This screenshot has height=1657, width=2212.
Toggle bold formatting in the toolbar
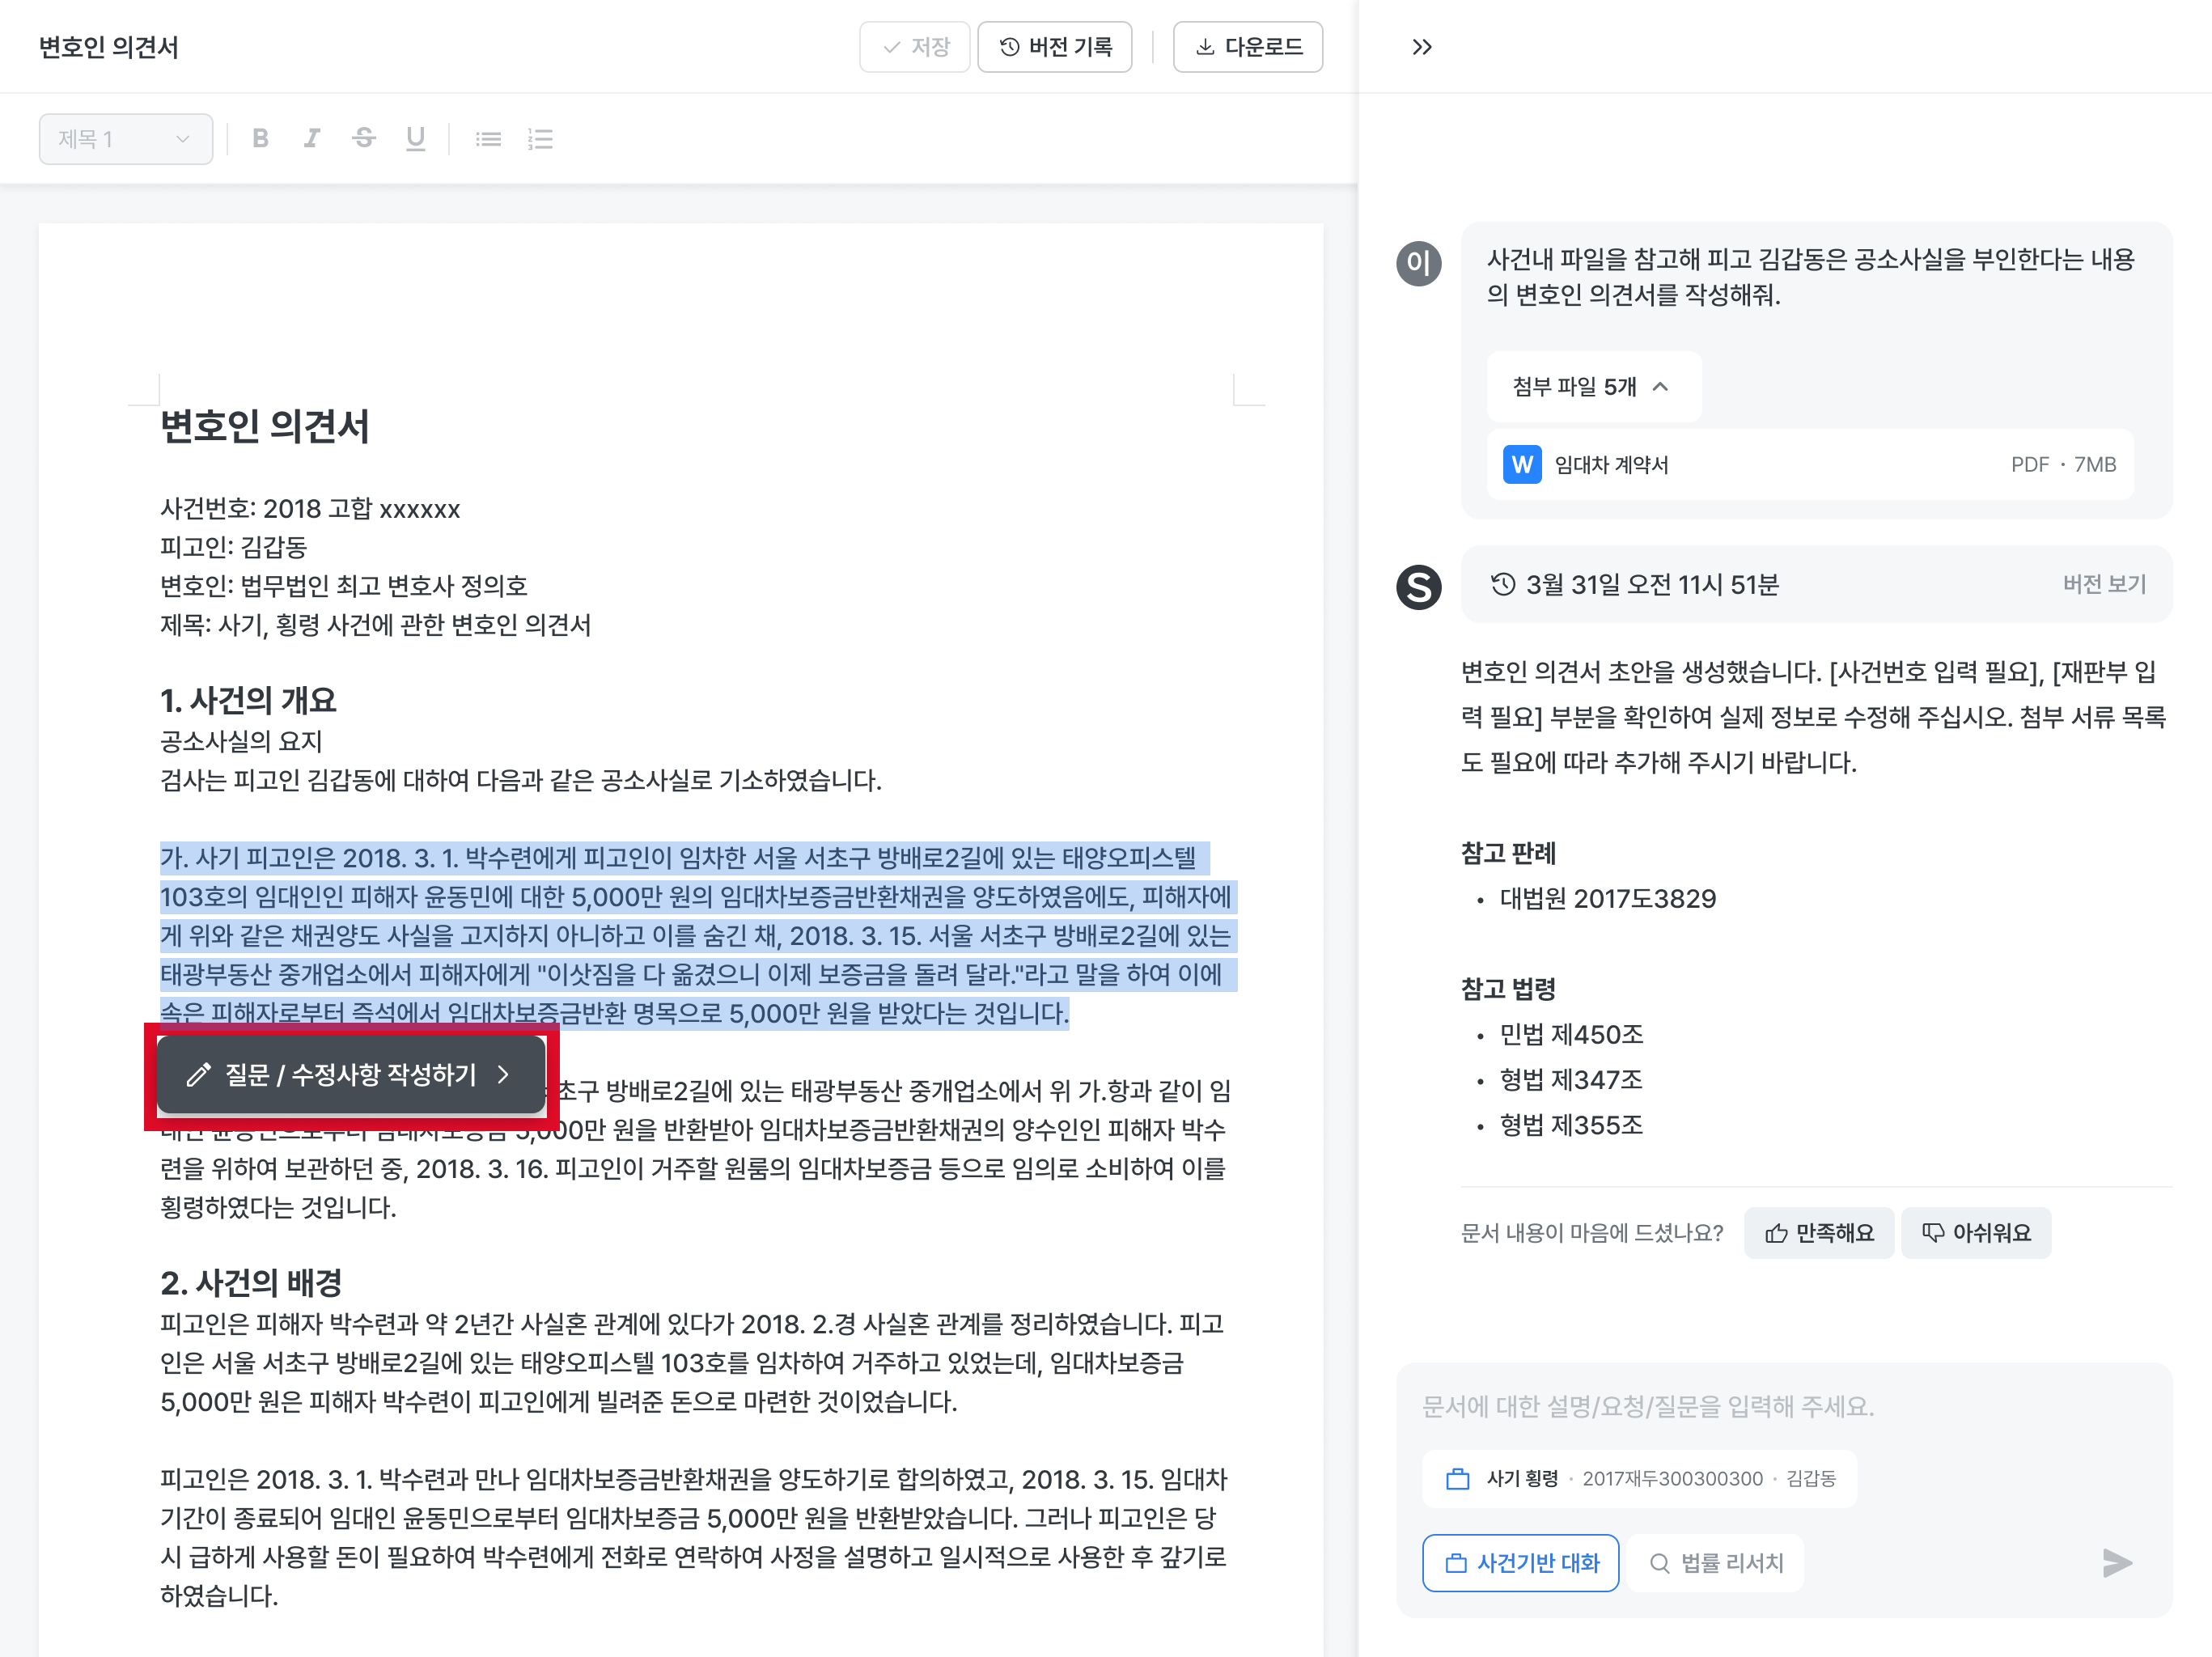tap(260, 139)
